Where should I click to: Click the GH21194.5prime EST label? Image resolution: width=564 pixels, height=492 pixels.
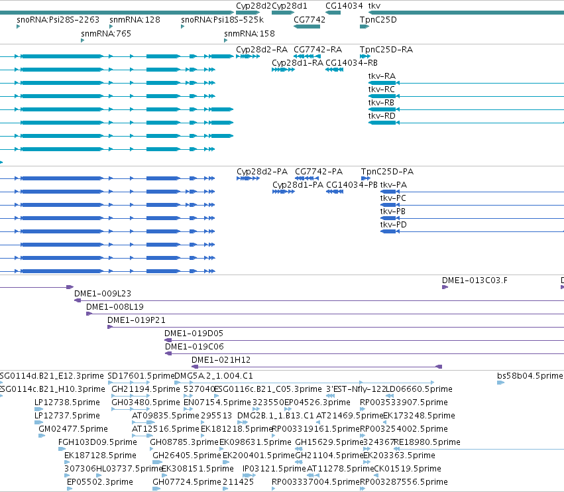(146, 389)
